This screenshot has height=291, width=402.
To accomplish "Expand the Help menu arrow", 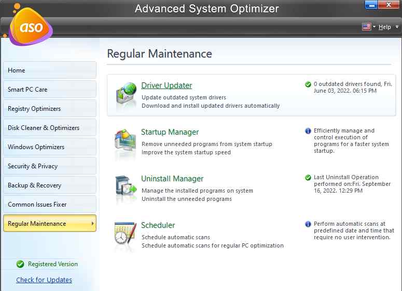I will [397, 26].
